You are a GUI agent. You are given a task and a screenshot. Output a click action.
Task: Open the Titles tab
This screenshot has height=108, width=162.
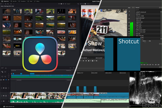[x=30, y=1]
